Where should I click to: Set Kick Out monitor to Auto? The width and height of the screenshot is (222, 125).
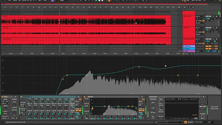[200, 21]
